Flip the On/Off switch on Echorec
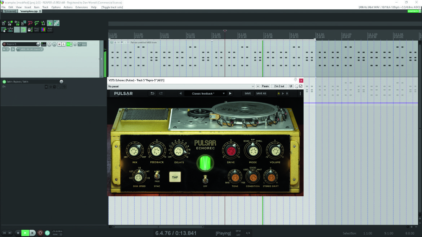Viewport: 422px width, 237px height. (205, 180)
